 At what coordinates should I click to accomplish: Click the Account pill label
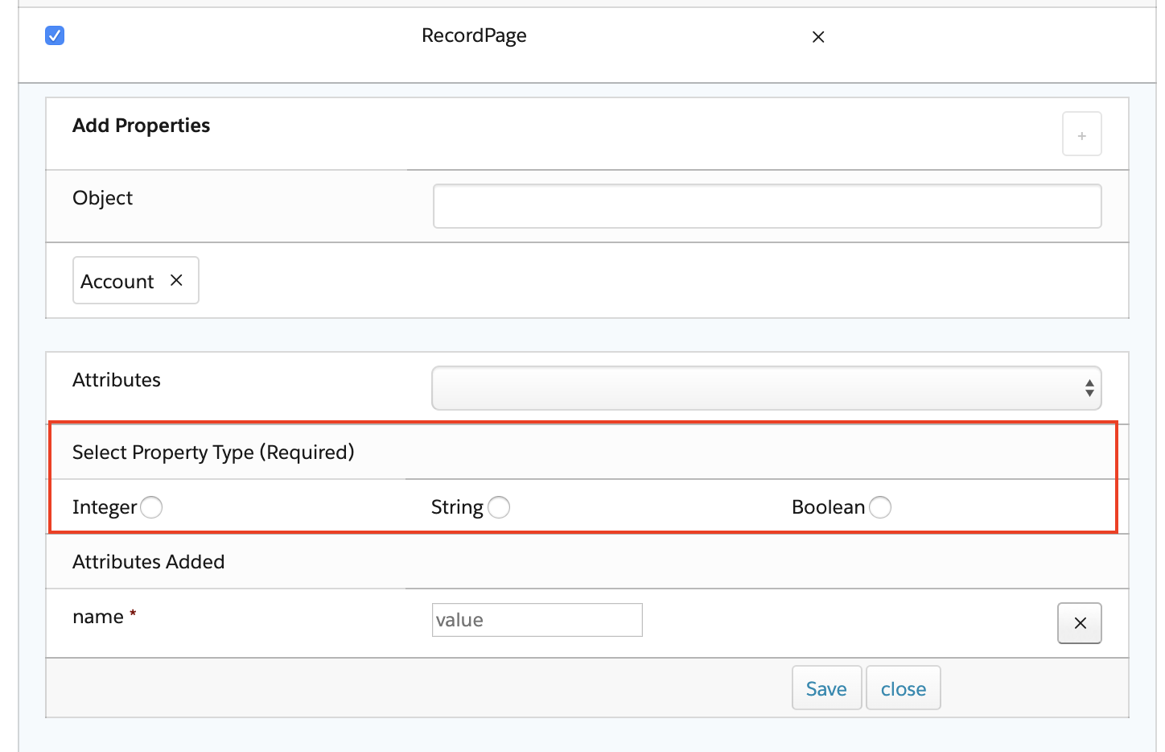click(x=117, y=282)
